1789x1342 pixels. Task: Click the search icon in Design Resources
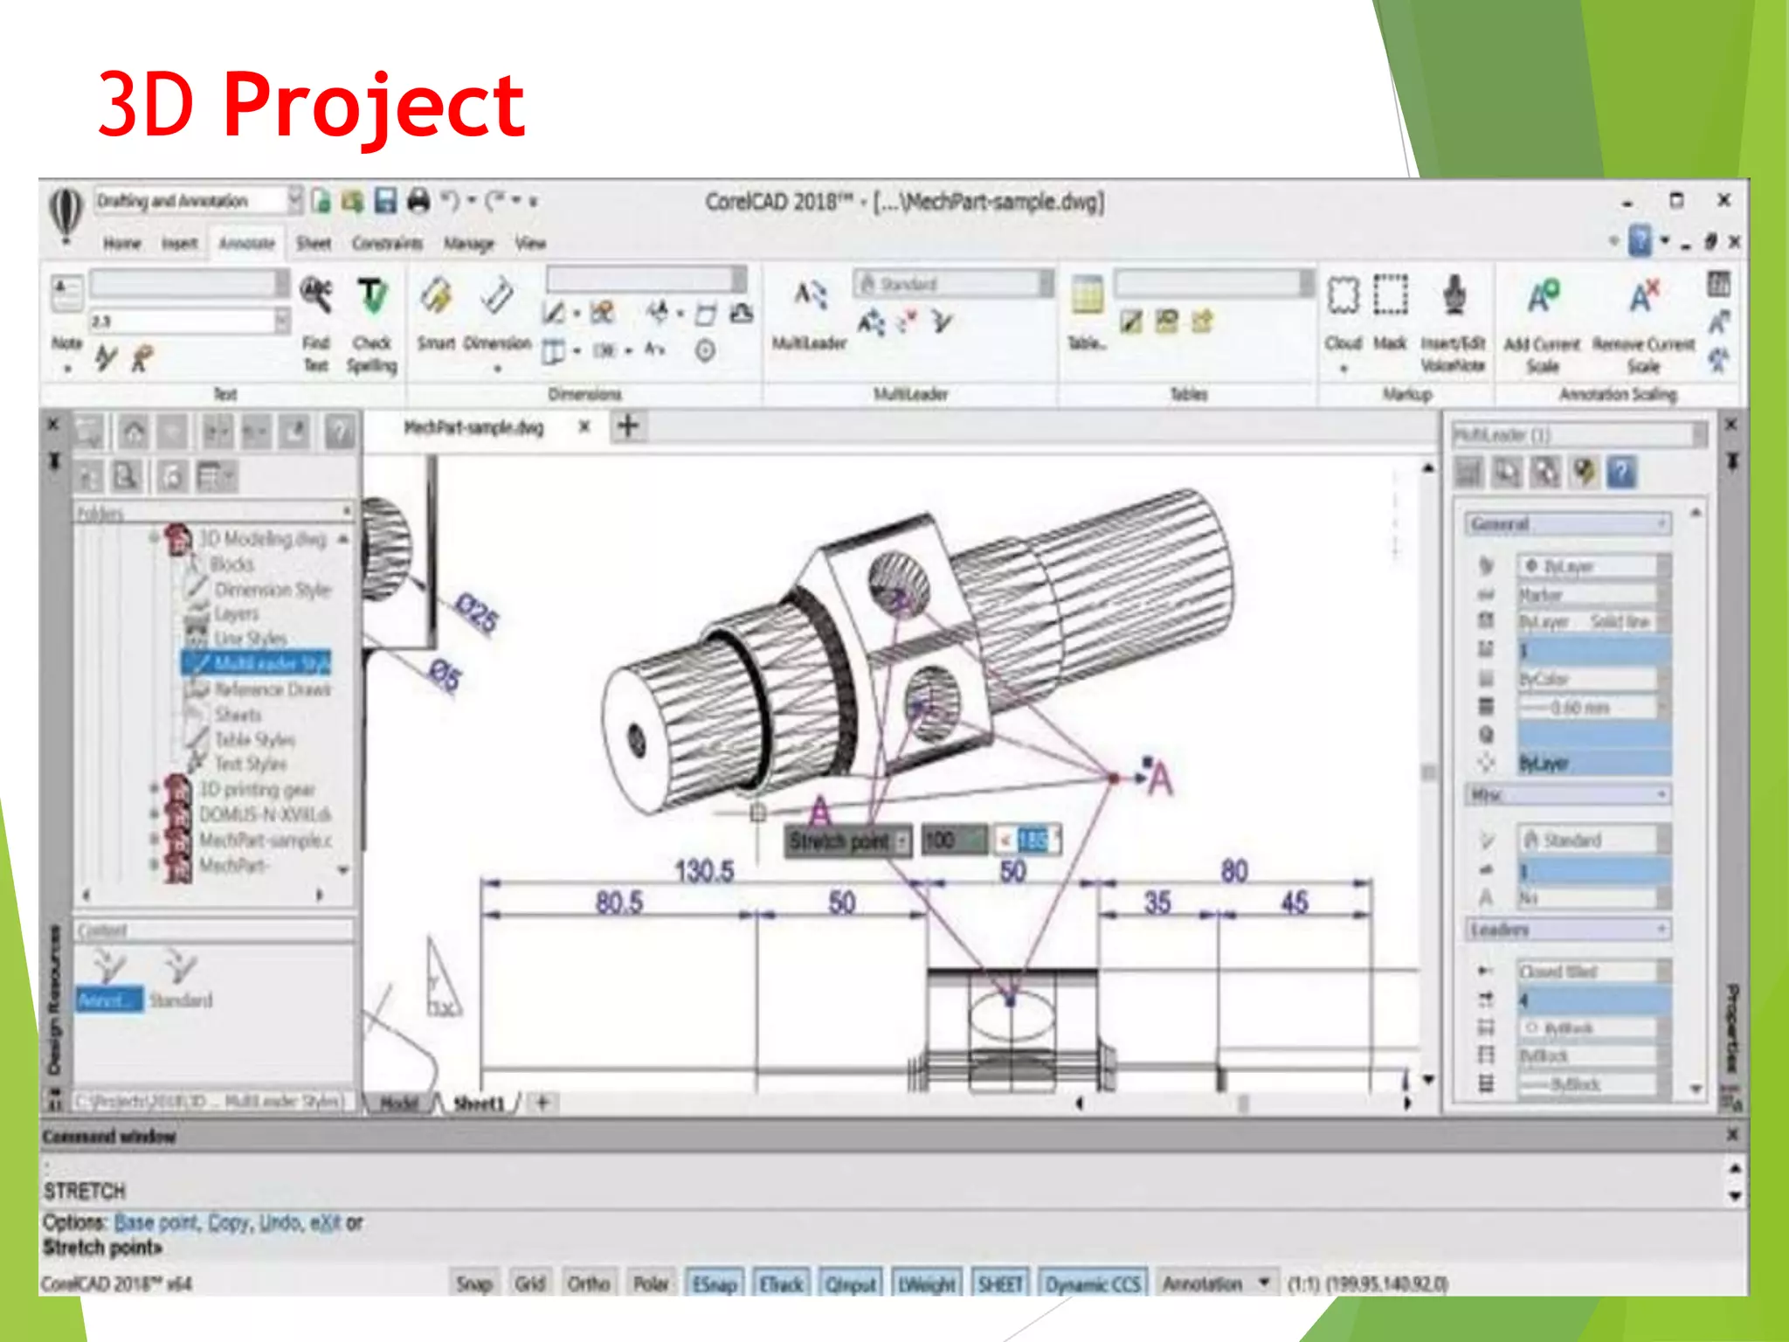127,477
